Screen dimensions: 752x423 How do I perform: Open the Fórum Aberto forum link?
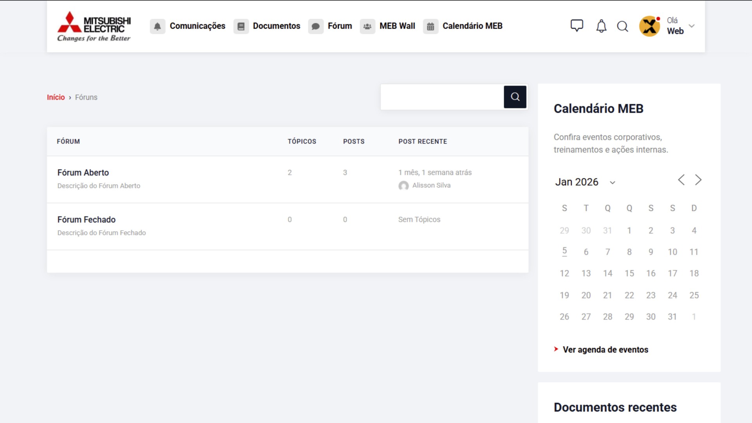click(83, 173)
